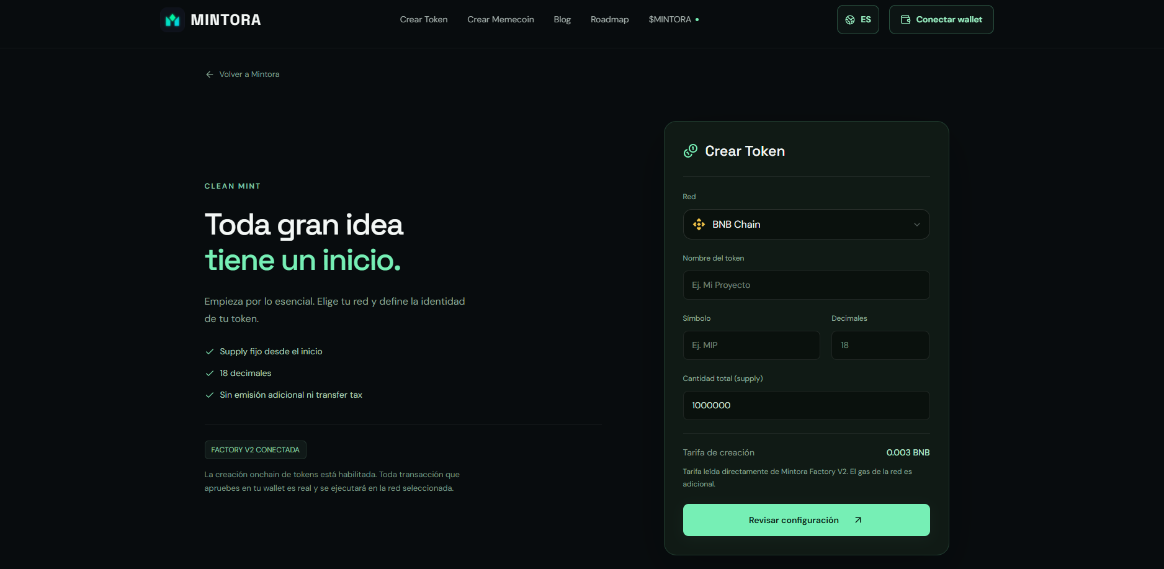1164x569 pixels.
Task: Go to the Blog page
Action: (x=562, y=19)
